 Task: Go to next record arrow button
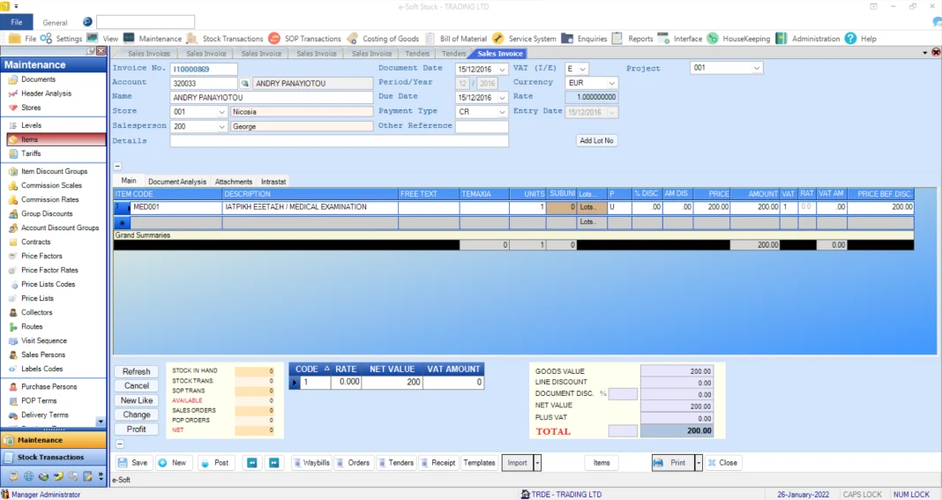pos(274,463)
